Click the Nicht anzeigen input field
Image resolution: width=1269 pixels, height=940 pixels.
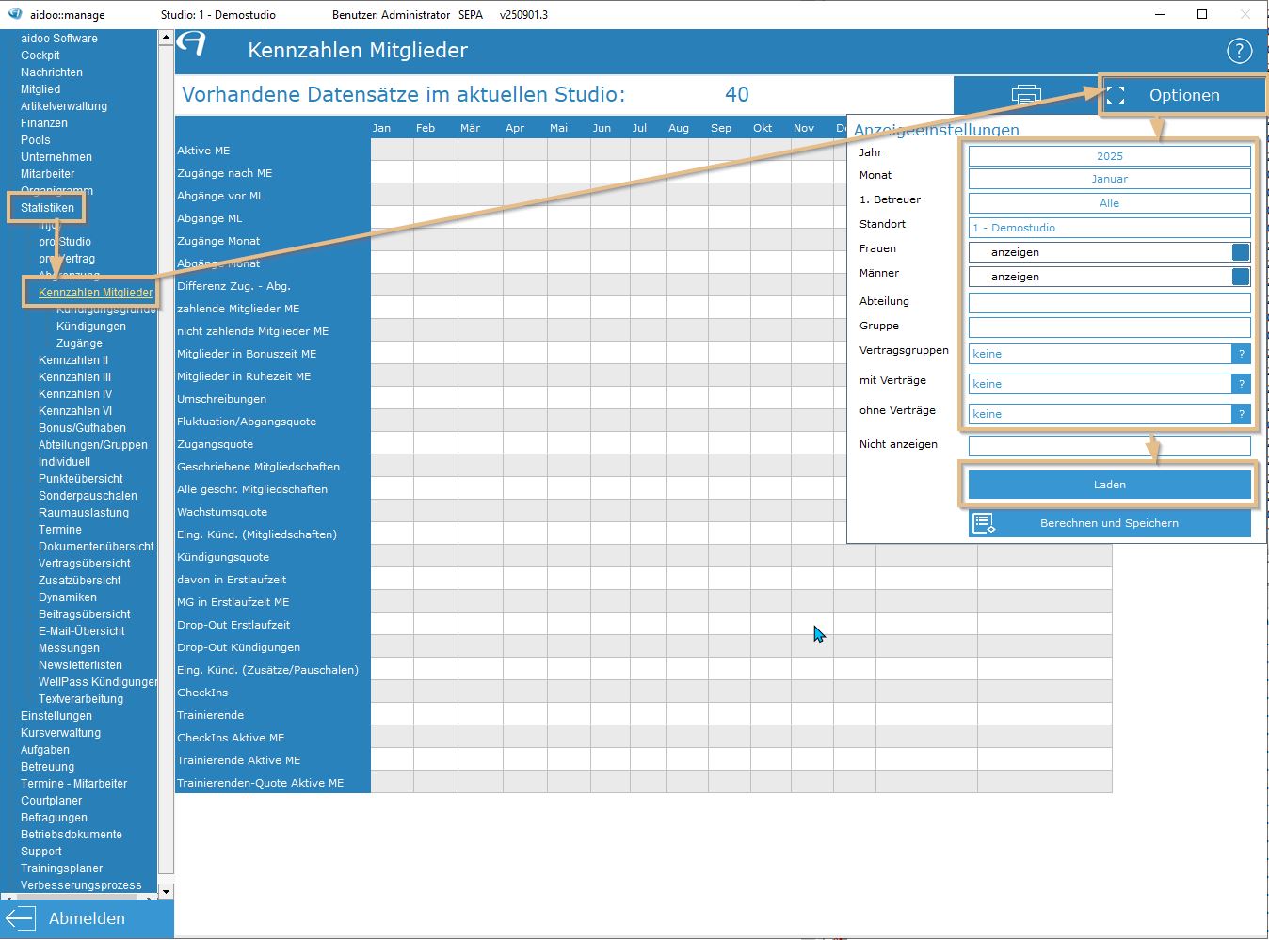[x=1110, y=446]
